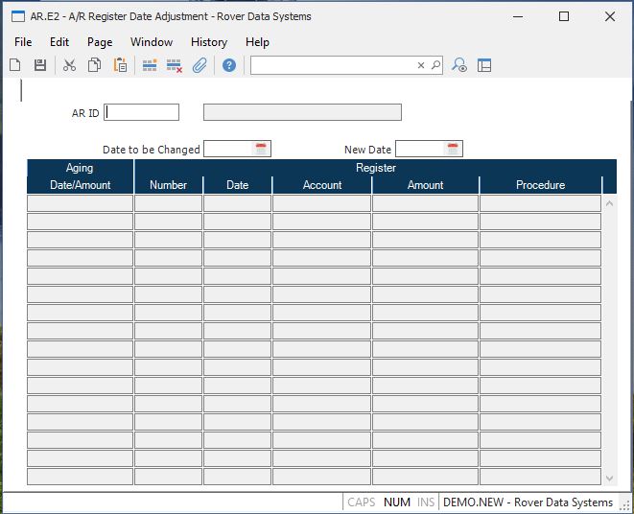Click the magnifier search icon
The width and height of the screenshot is (634, 514).
pos(435,65)
